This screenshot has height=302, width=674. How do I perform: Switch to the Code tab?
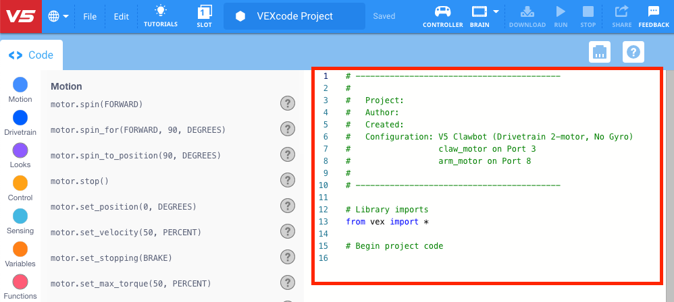pyautogui.click(x=31, y=55)
